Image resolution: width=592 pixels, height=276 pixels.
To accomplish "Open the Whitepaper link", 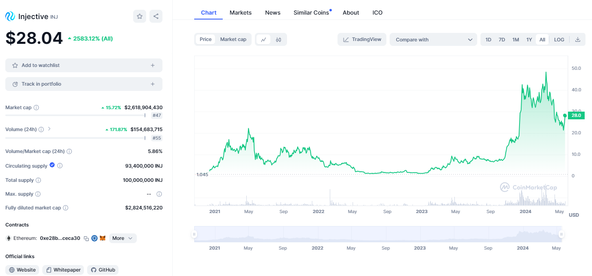I will click(63, 270).
